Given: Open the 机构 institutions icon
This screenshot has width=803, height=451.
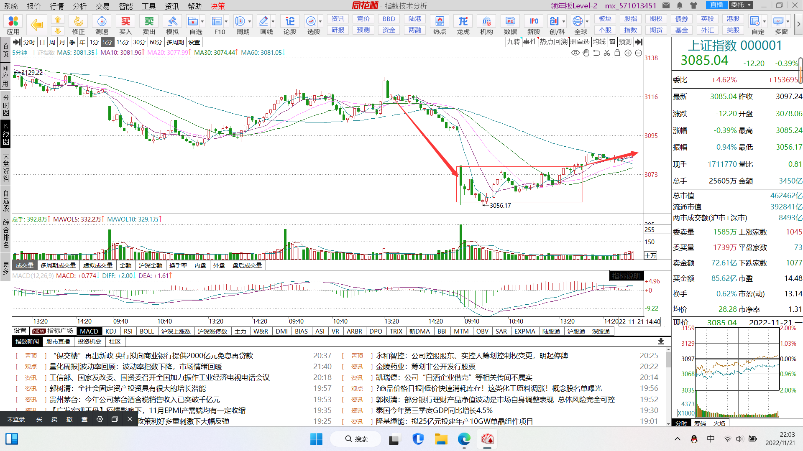Looking at the screenshot, I should (x=486, y=25).
